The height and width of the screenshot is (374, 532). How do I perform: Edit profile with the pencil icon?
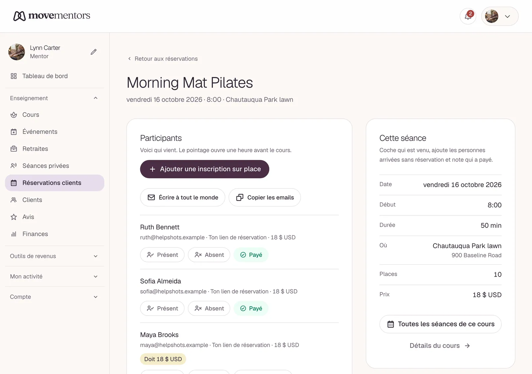click(x=94, y=52)
